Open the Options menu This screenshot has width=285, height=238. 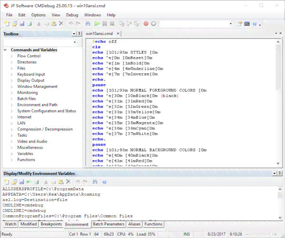pyautogui.click(x=38, y=15)
